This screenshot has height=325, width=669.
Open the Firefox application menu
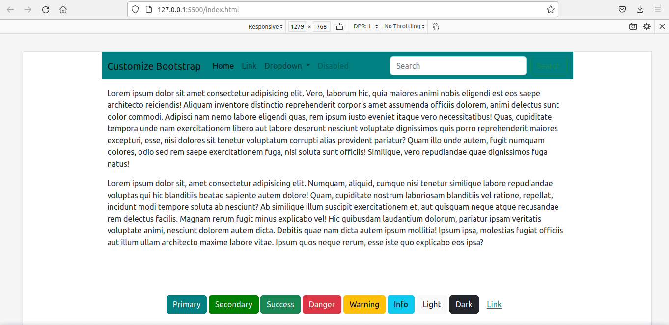click(x=657, y=9)
